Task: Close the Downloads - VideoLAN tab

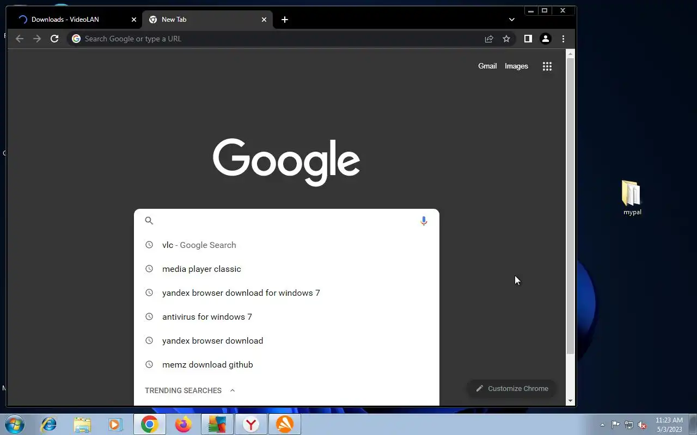Action: point(134,20)
